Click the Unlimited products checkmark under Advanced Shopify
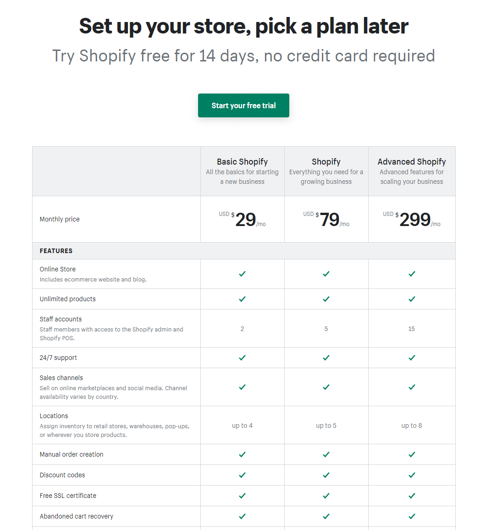The height and width of the screenshot is (530, 486). pos(411,299)
